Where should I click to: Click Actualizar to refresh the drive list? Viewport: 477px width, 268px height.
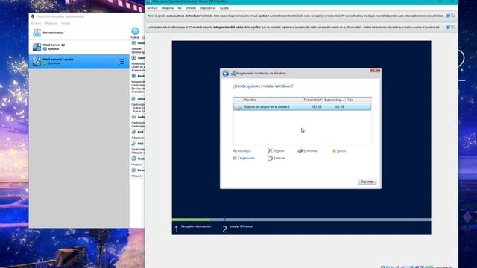pos(242,151)
